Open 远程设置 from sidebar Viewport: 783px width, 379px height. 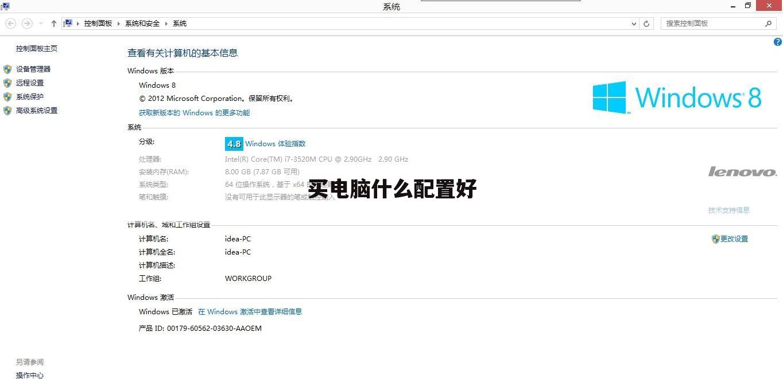[30, 83]
